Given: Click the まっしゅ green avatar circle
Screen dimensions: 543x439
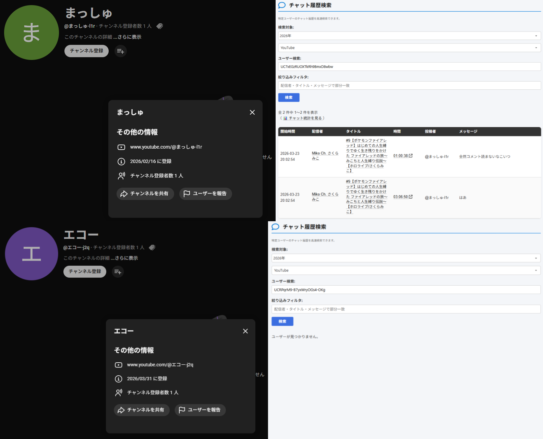Looking at the screenshot, I should coord(32,33).
